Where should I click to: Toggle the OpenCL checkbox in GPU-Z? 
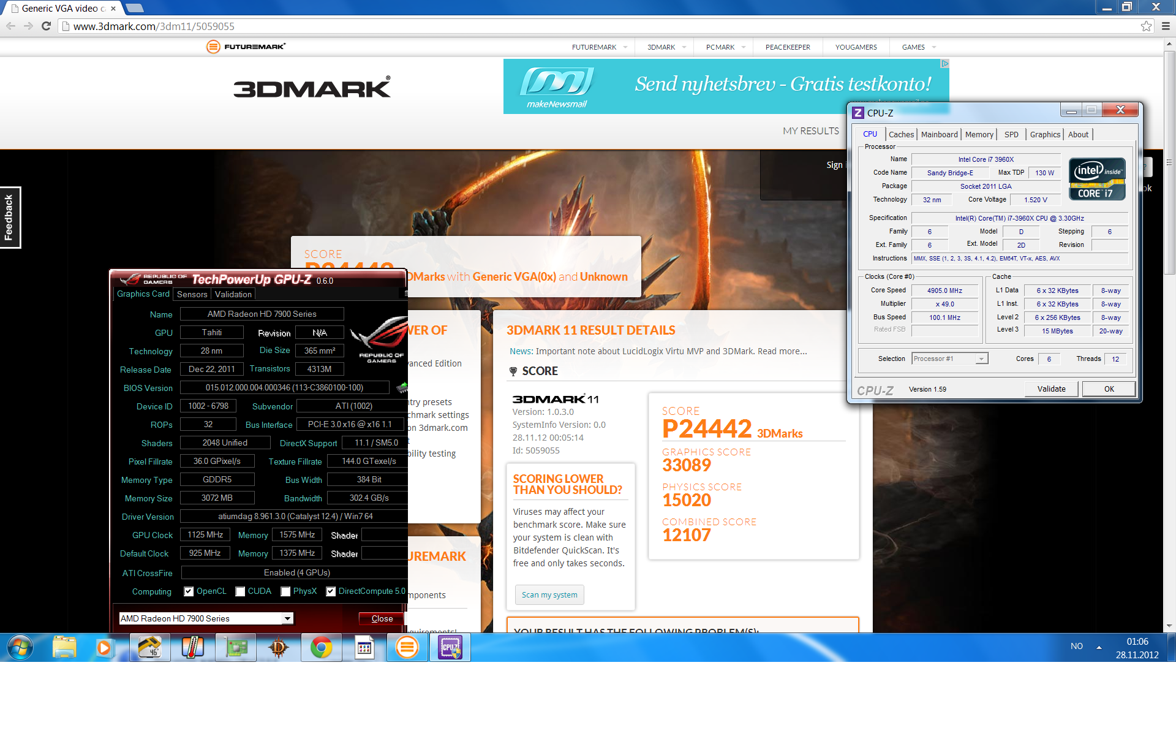coord(189,591)
